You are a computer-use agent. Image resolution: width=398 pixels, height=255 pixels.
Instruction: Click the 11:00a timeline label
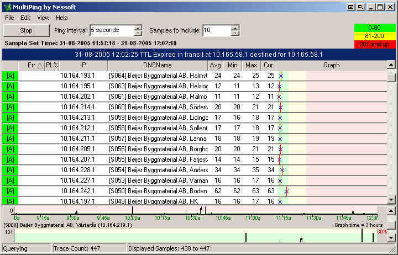click(253, 218)
